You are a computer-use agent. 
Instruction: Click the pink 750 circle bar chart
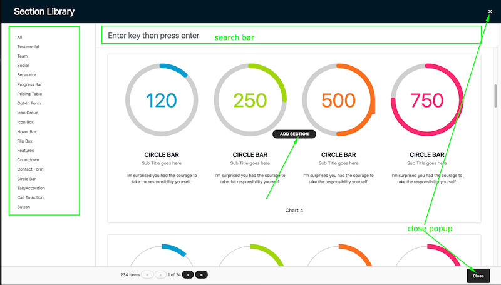click(427, 100)
